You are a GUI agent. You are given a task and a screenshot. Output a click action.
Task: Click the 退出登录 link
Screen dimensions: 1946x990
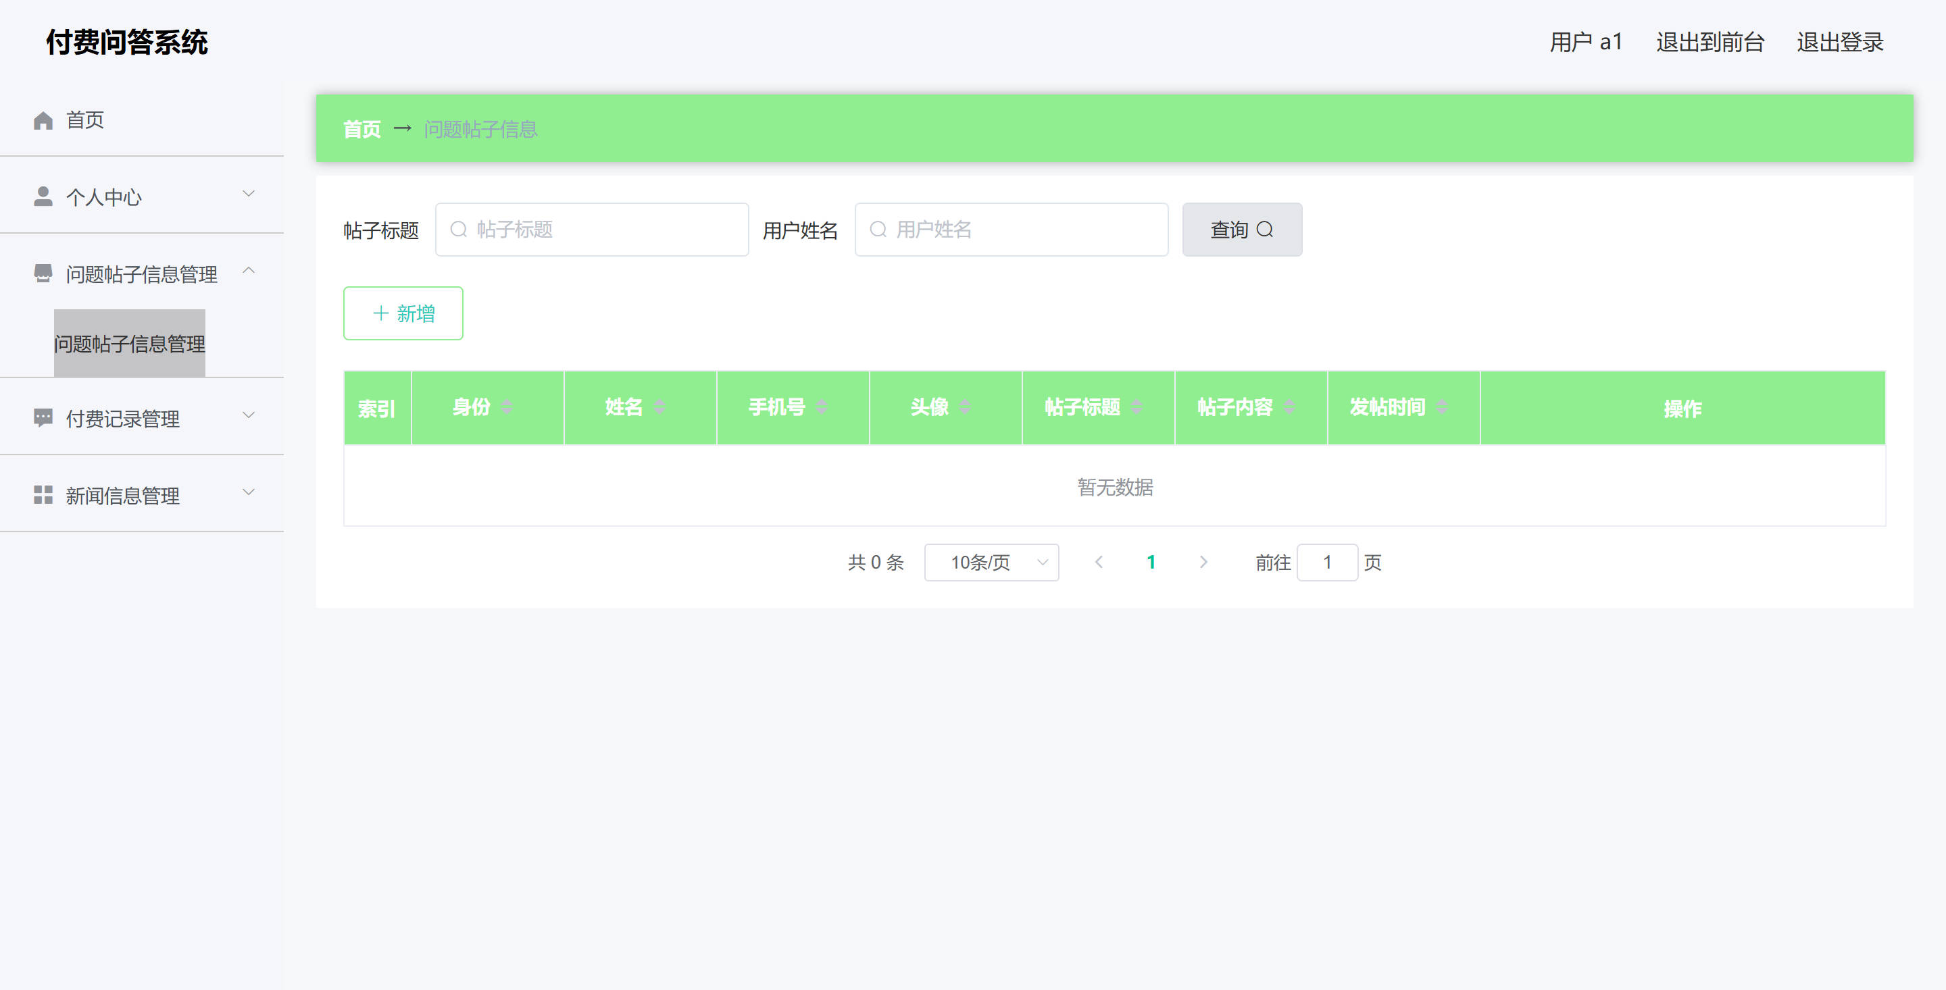click(1839, 43)
